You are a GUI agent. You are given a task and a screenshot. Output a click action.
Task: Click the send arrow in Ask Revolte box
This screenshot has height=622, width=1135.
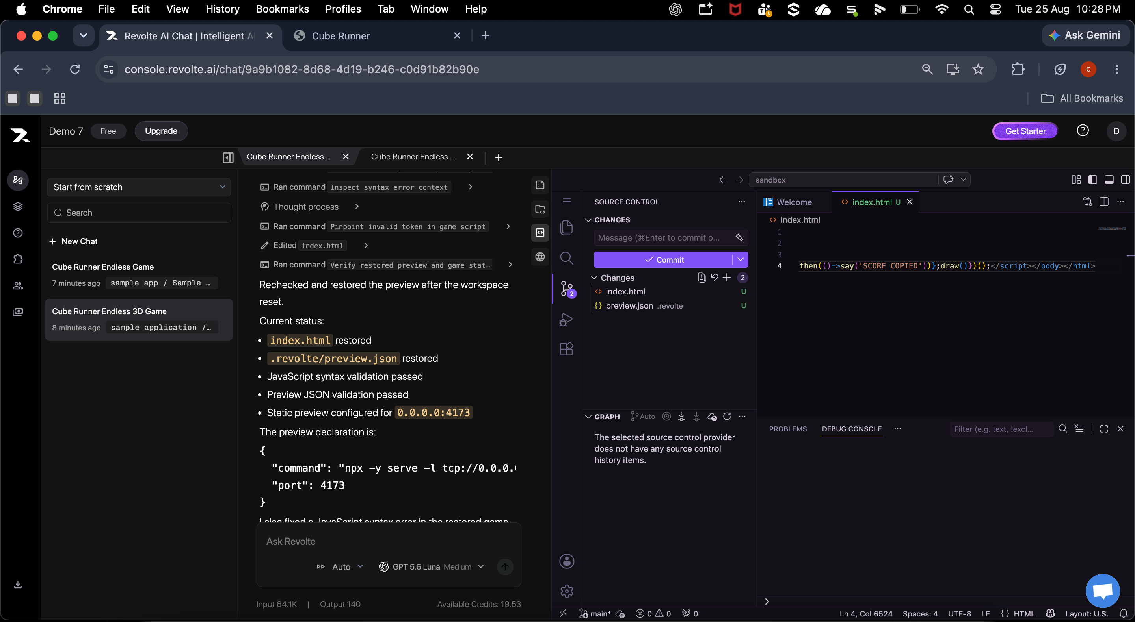[x=505, y=566]
